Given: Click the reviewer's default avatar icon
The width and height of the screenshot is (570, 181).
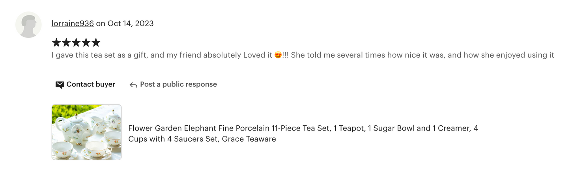Looking at the screenshot, I should point(28,25).
